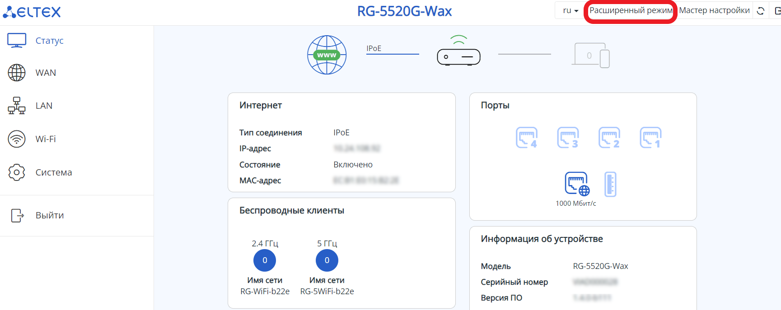Click the Eltex logo
Image resolution: width=781 pixels, height=310 pixels.
pyautogui.click(x=32, y=12)
